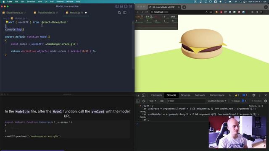Switch to the Elements tab
269x151 pixels.
(x=156, y=95)
